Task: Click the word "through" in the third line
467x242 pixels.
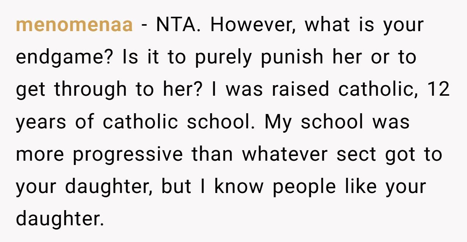Action: [x=90, y=90]
